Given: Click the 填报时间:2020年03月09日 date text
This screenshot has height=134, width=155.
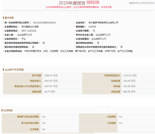Looking at the screenshot, I should click(142, 3).
